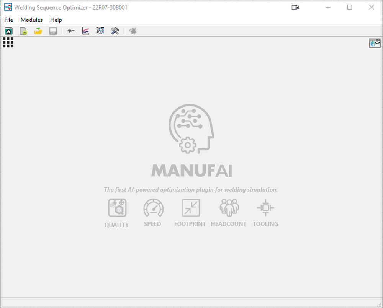Minimize the Welding Sequence Optimizer window

click(328, 7)
